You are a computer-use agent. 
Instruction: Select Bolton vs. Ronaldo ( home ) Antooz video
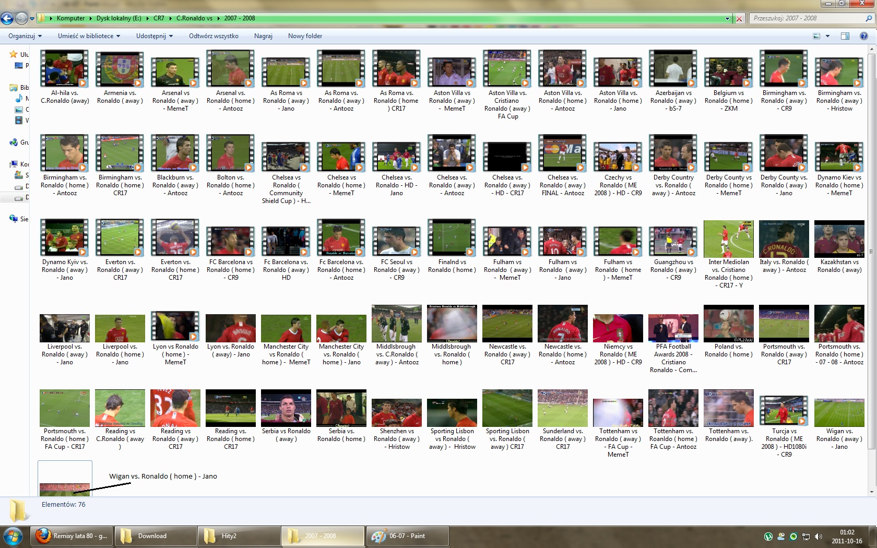pos(231,165)
